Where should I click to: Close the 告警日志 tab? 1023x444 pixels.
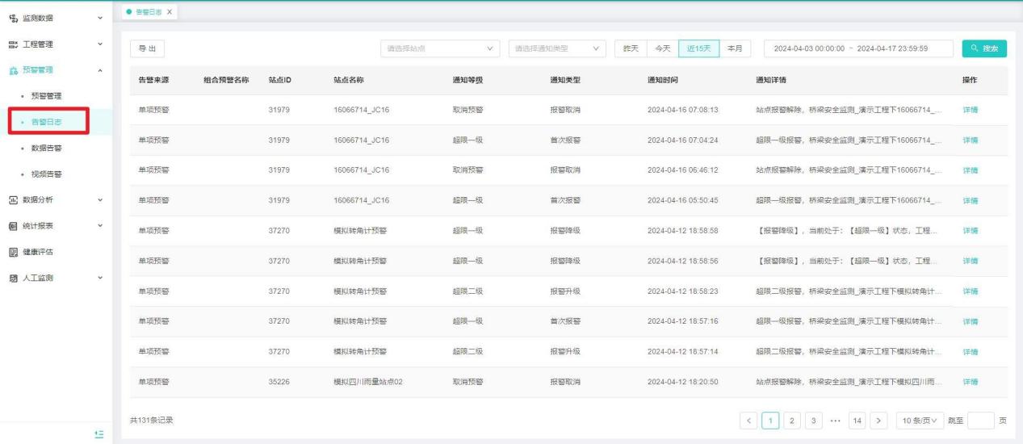click(x=170, y=10)
